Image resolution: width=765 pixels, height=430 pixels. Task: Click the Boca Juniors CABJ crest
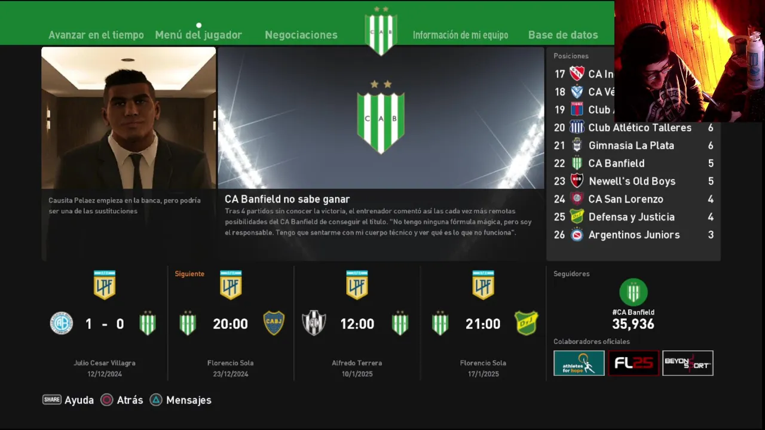[x=274, y=323]
